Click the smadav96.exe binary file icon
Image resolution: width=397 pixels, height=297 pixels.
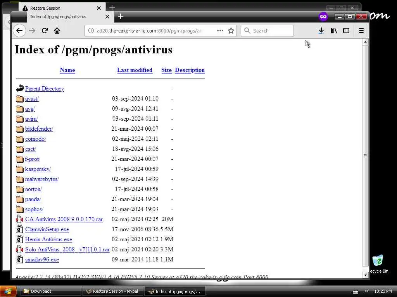pyautogui.click(x=19, y=259)
